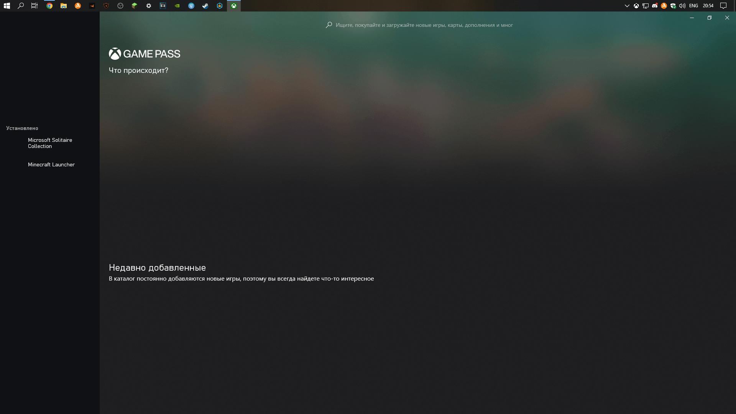
Task: Switch input language via ENG indicator
Action: coord(693,6)
